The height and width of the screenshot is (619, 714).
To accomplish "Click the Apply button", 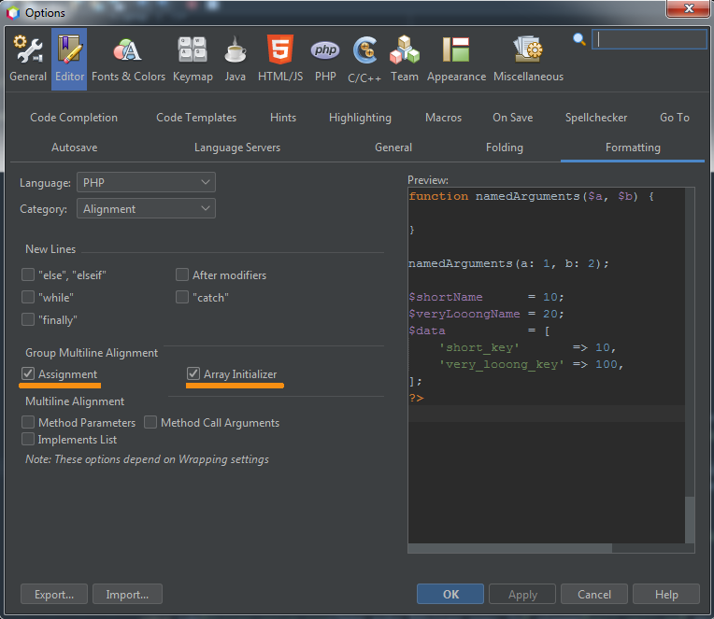I will coord(522,595).
